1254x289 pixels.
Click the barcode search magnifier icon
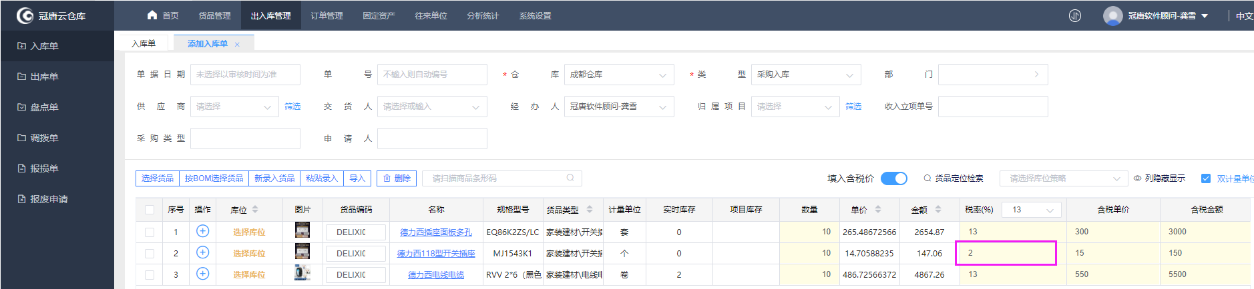pos(570,178)
